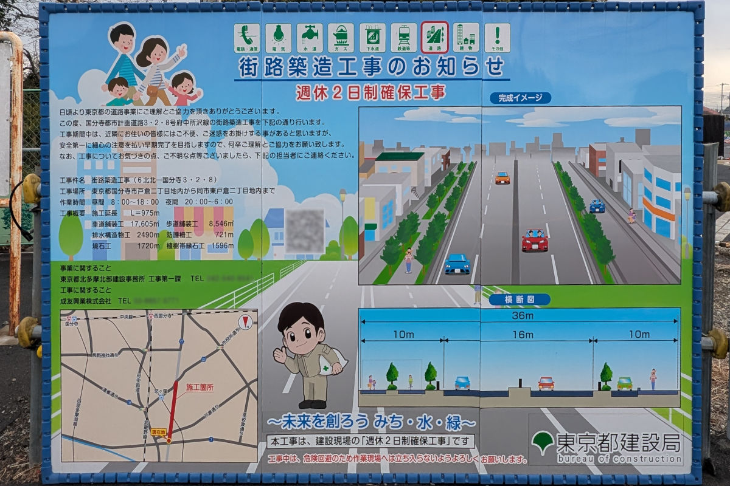Screen dimensions: 730x486
Task: Select the 建物 buildings icon
Action: (466, 38)
